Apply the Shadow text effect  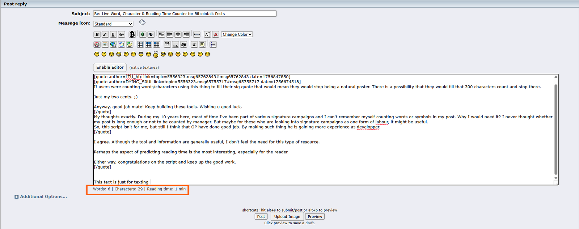[151, 34]
